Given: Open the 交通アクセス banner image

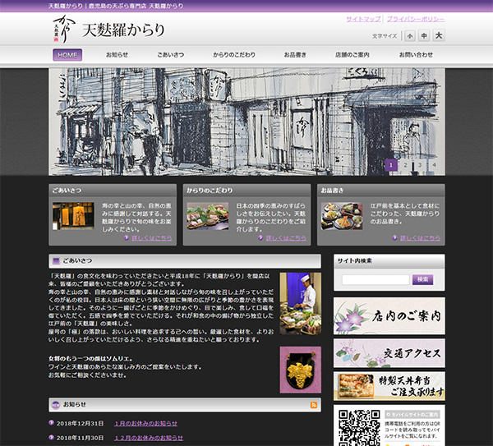Looking at the screenshot, I should 389,352.
